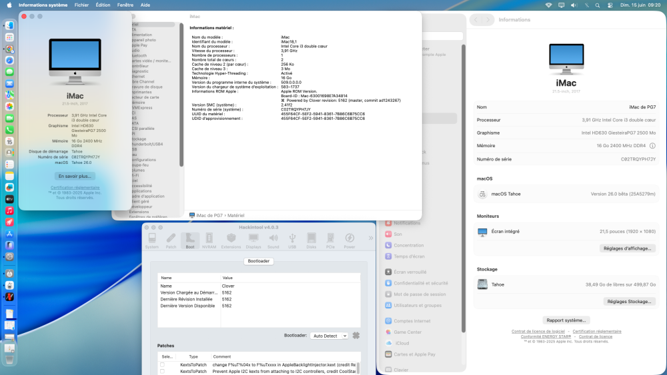
Task: Open Mail from the Dock
Action: (x=9, y=84)
